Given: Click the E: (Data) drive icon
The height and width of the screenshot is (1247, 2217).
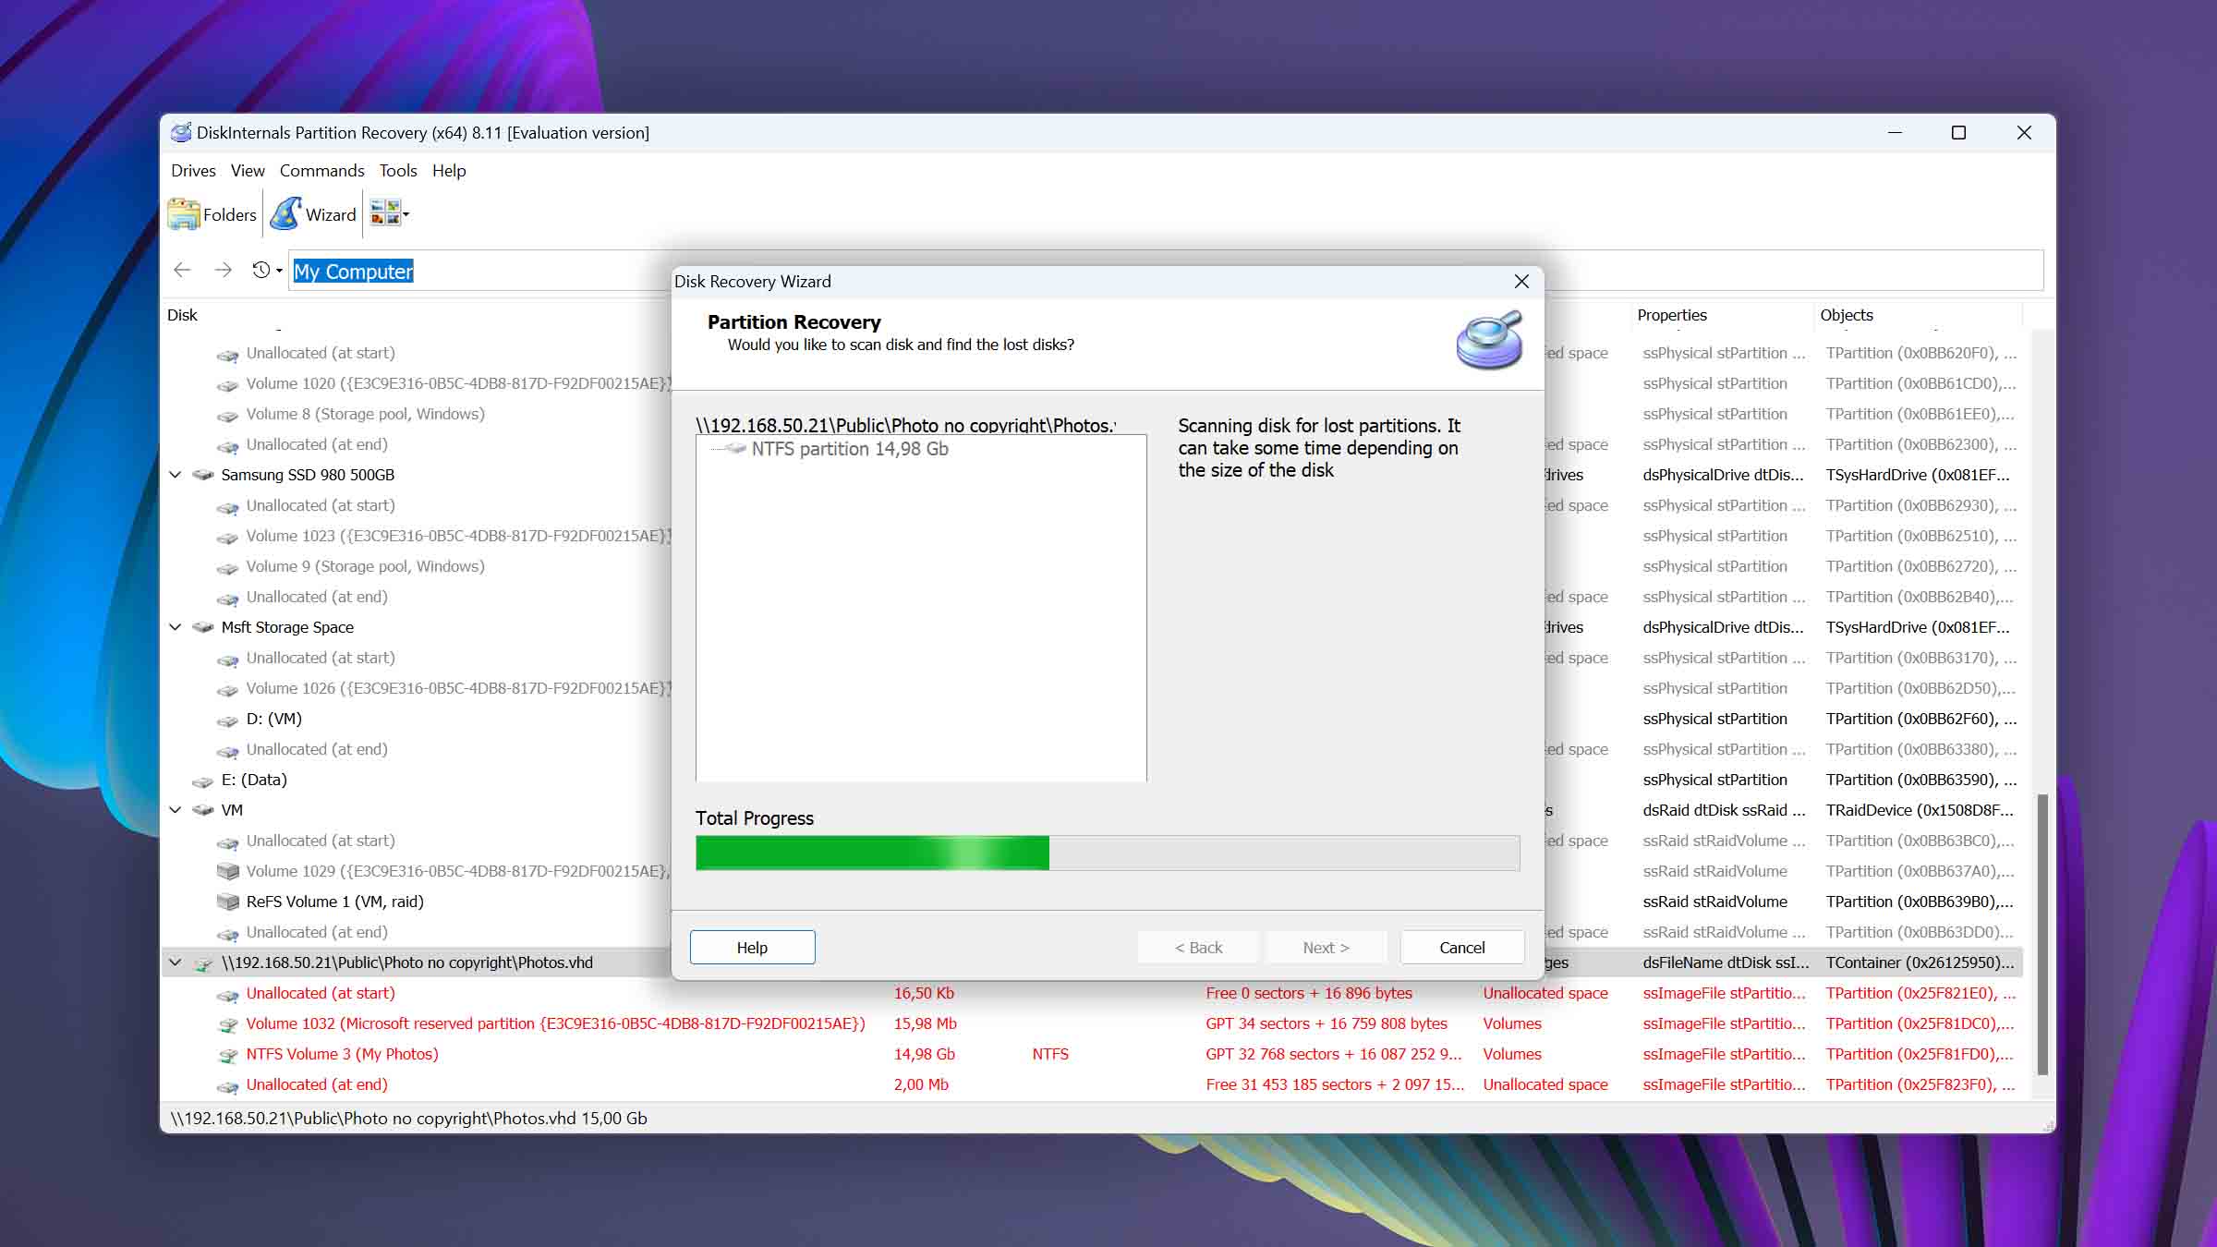Looking at the screenshot, I should pos(203,781).
